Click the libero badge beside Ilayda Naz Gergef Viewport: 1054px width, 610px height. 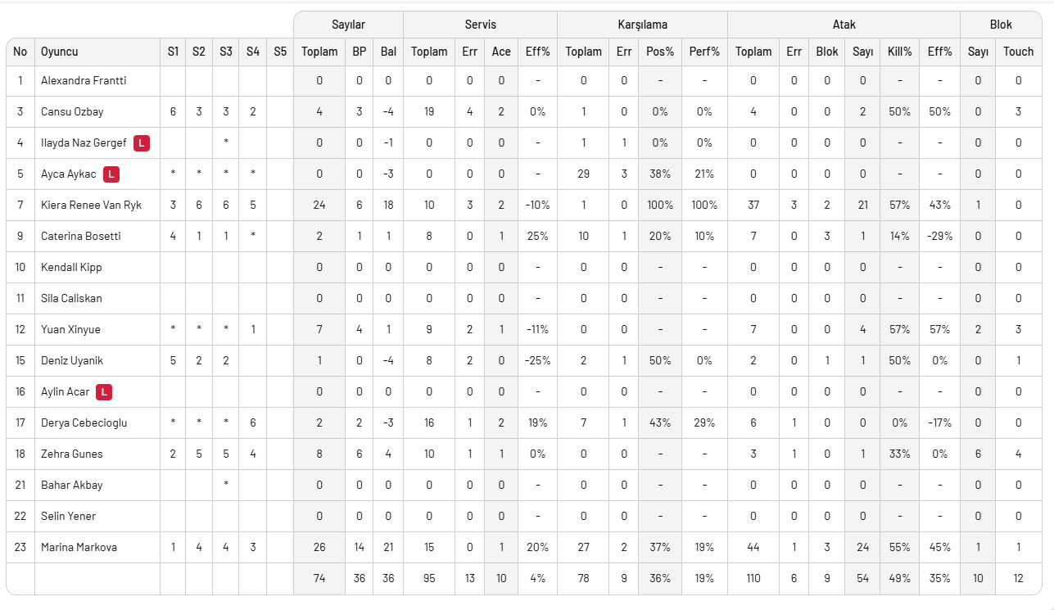[x=142, y=143]
